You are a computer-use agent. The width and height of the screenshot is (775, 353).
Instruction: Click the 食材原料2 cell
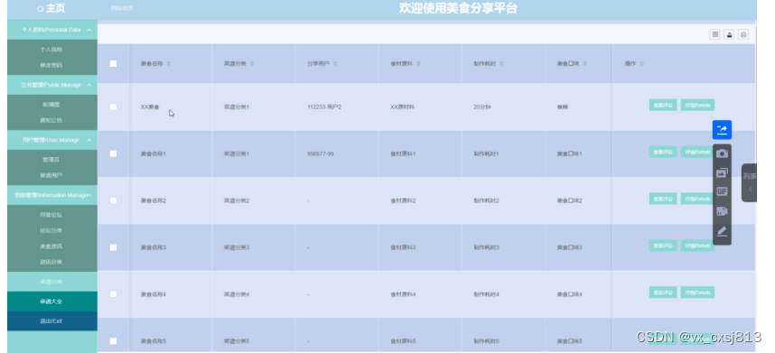coord(404,201)
